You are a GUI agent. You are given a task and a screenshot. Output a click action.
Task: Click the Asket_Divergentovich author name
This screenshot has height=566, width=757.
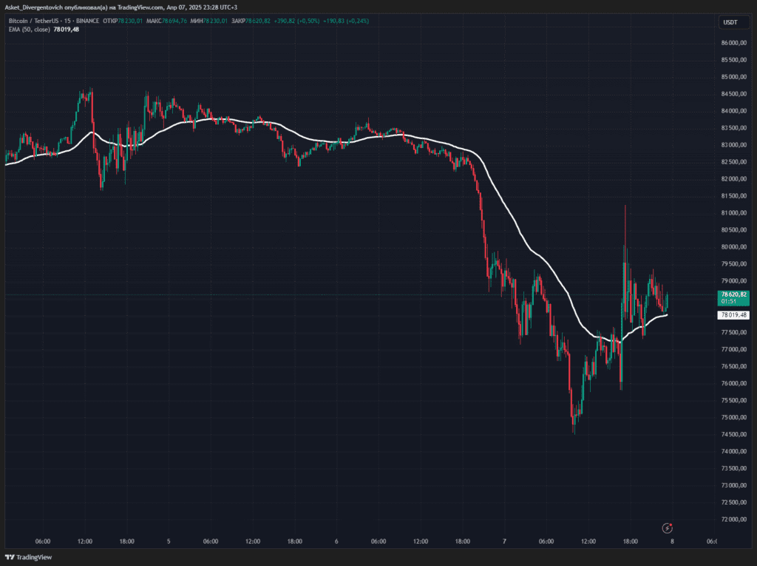point(38,7)
